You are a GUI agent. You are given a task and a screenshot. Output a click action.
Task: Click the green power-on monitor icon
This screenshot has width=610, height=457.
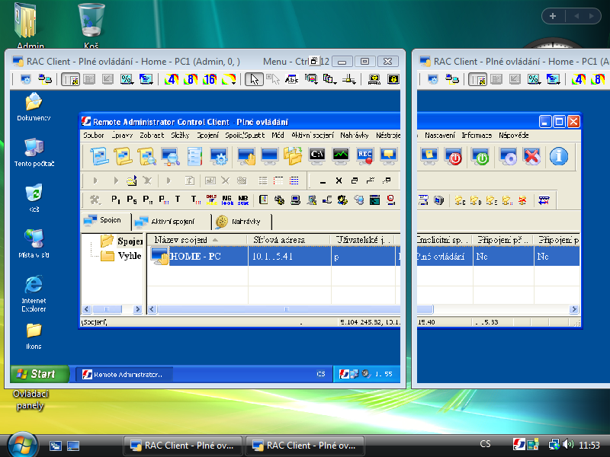tap(480, 157)
